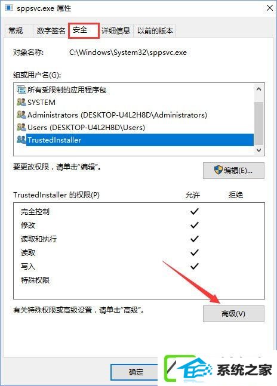Screen dimensions: 277x386
Task: Click the user list scroll down arrow
Action: tap(258, 150)
